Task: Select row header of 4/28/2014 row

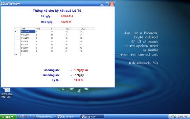Action: point(17,31)
